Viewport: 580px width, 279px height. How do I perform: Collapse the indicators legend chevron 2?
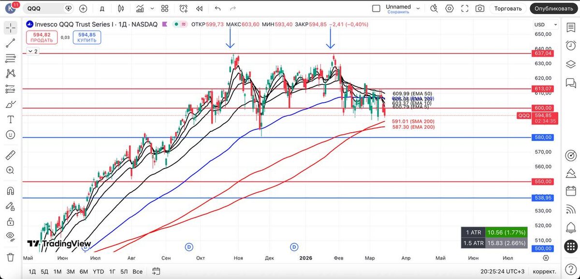click(x=34, y=51)
